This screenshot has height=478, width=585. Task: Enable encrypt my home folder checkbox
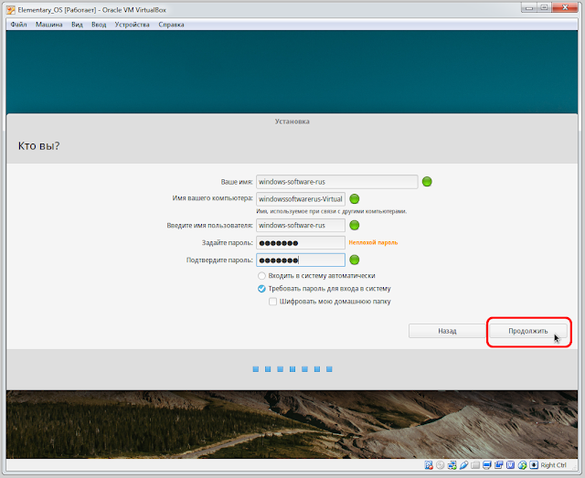(272, 302)
